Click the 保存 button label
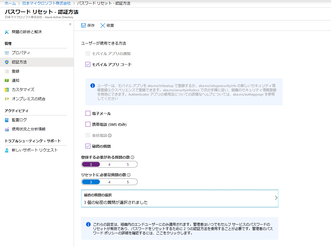The width and height of the screenshot is (331, 247). 91,26
